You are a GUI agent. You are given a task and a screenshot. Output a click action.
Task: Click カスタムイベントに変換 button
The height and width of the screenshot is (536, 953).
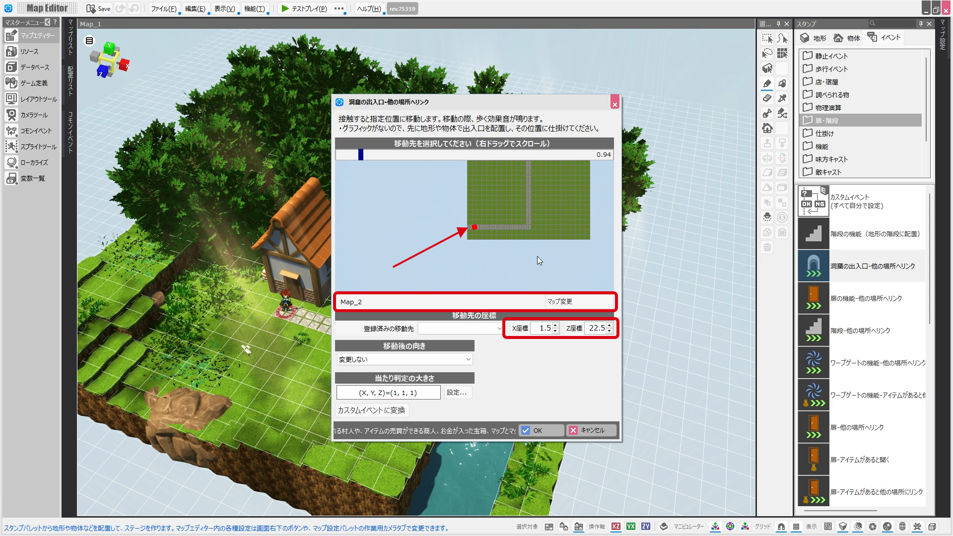pyautogui.click(x=372, y=410)
